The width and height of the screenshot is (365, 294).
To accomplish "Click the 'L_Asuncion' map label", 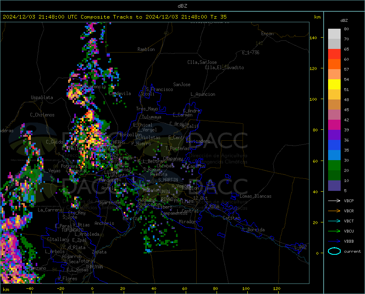I will (x=203, y=94).
